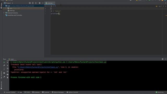Open the Event Log
167x94 pixels.
point(159,92)
